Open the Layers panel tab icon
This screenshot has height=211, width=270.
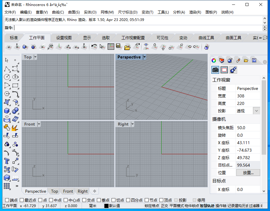tap(222, 61)
